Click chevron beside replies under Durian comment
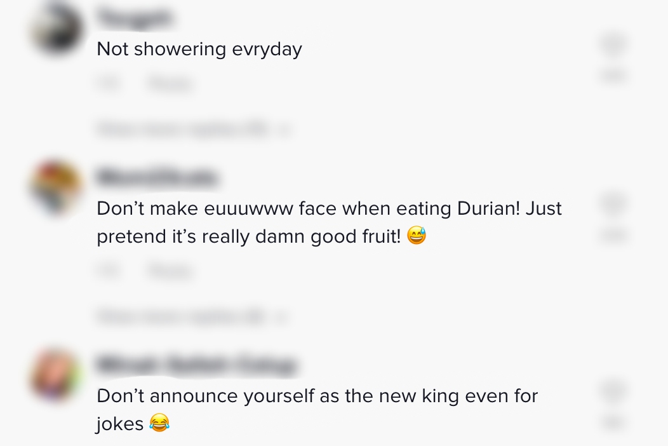The image size is (668, 446). 281,317
